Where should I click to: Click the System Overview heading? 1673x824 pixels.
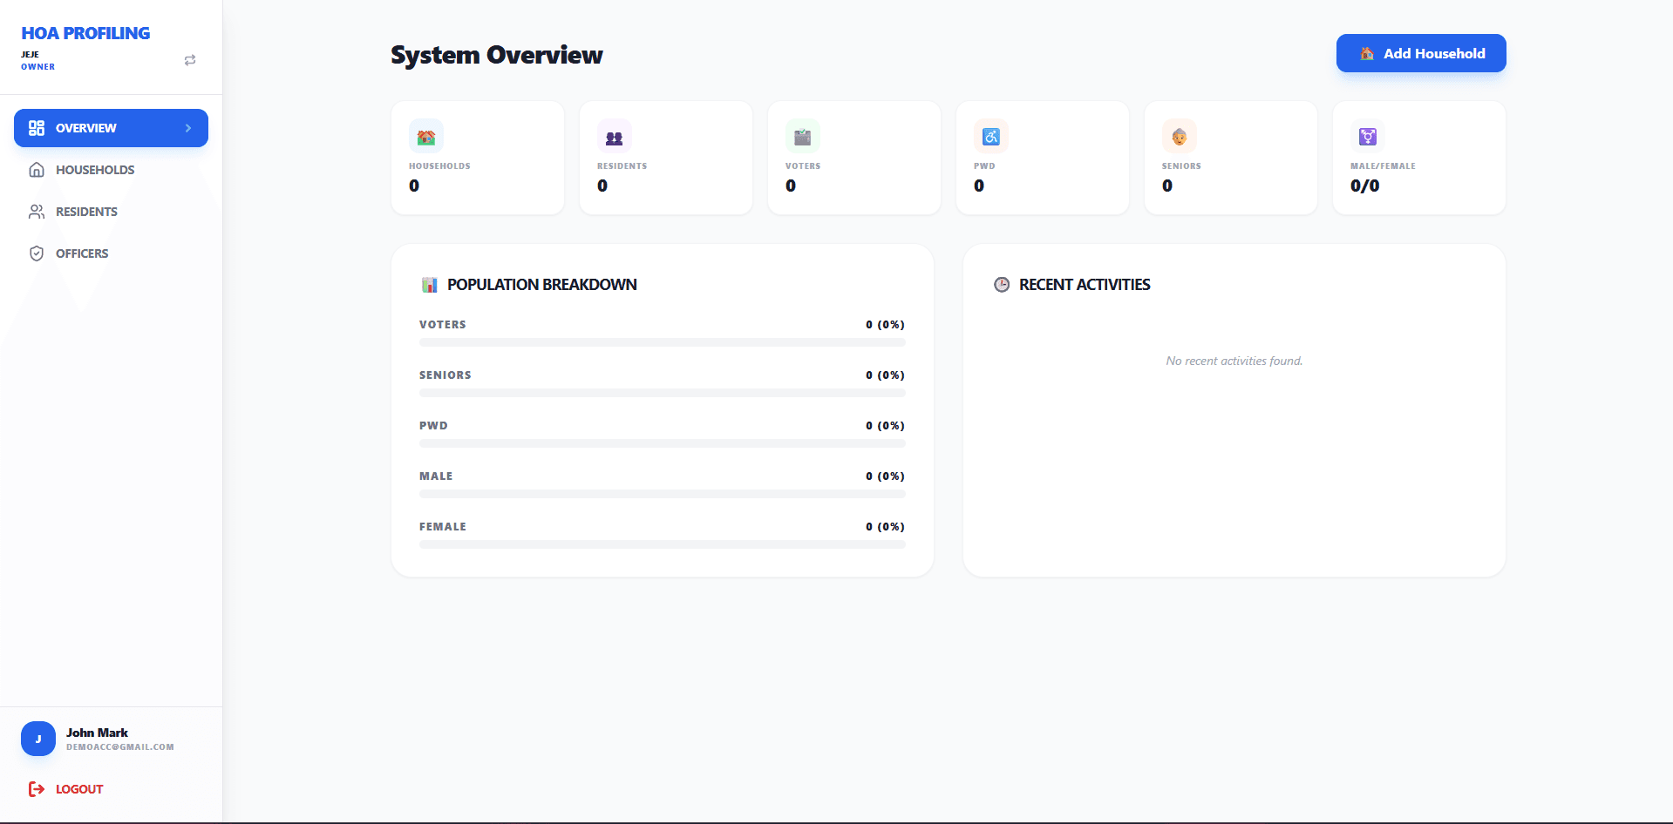click(x=497, y=55)
